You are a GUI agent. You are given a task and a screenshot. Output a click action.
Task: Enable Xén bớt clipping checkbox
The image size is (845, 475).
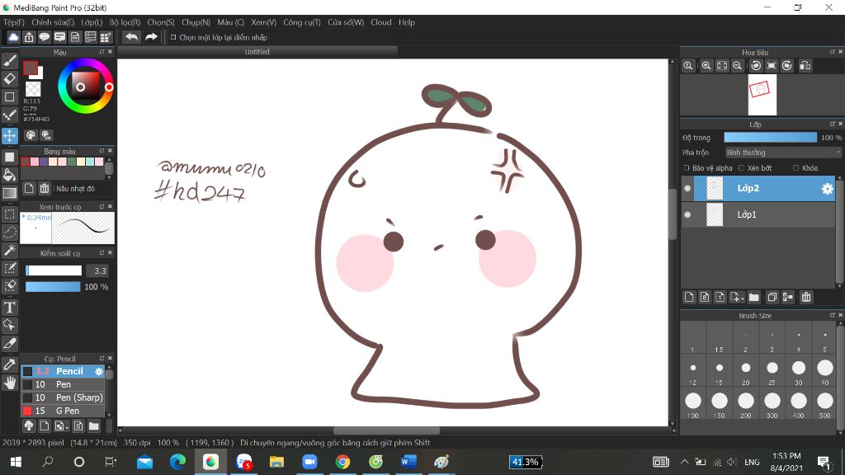[741, 168]
